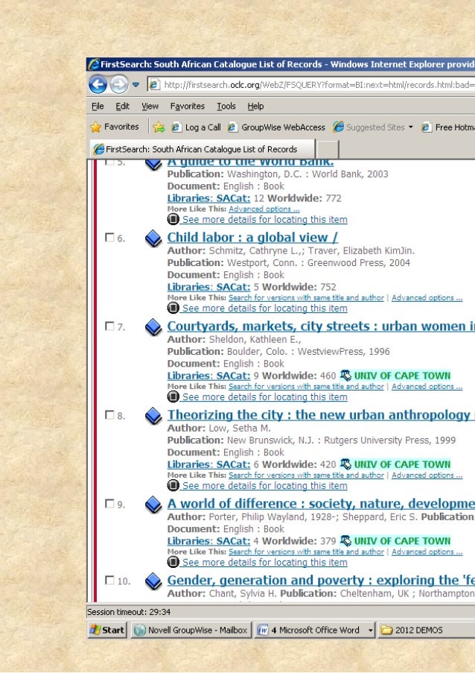The image size is (475, 673).
Task: Open the Microsoft Office Word taskbar group
Action: tap(315, 630)
